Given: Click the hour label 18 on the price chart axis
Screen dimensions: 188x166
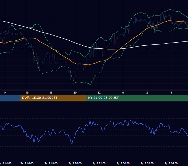Looking at the screenshot, I should [51, 93].
